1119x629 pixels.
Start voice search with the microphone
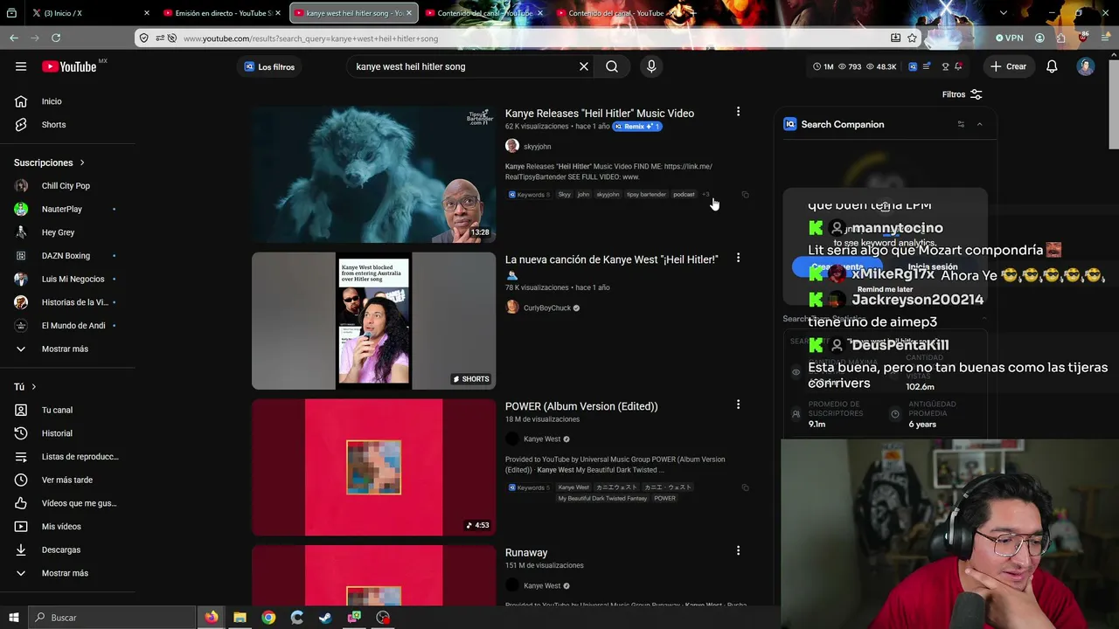[x=651, y=66]
